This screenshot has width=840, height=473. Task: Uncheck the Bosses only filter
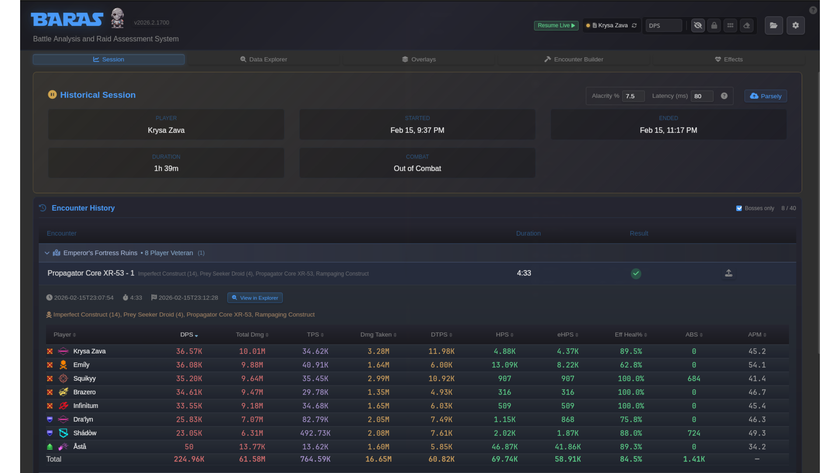pyautogui.click(x=738, y=208)
